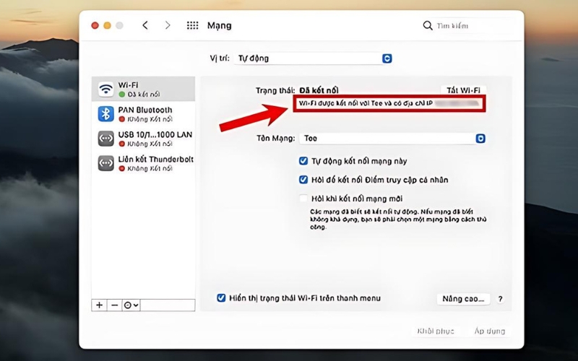Screen dimensions: 578x361
Task: Click the 'Tắt Wi-Fi' button
Action: click(x=463, y=90)
